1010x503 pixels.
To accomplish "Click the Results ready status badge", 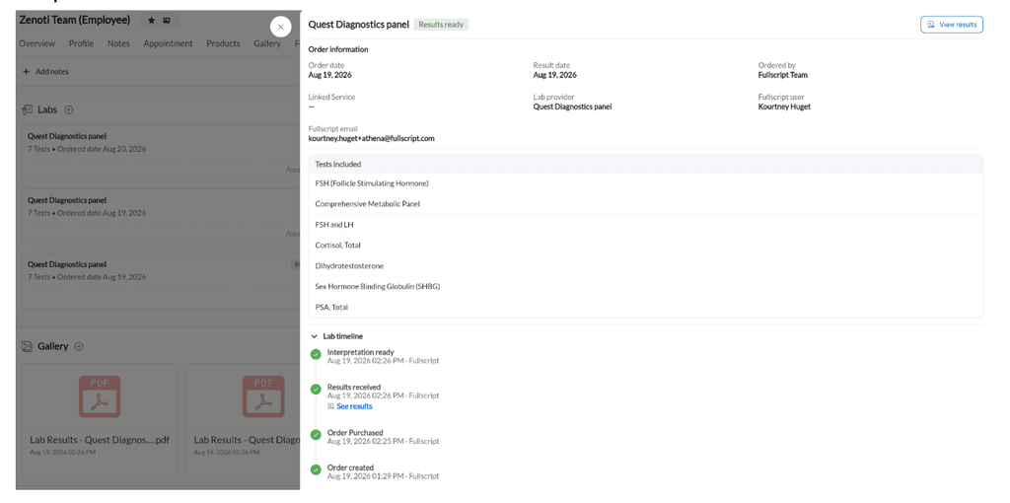I will point(441,25).
